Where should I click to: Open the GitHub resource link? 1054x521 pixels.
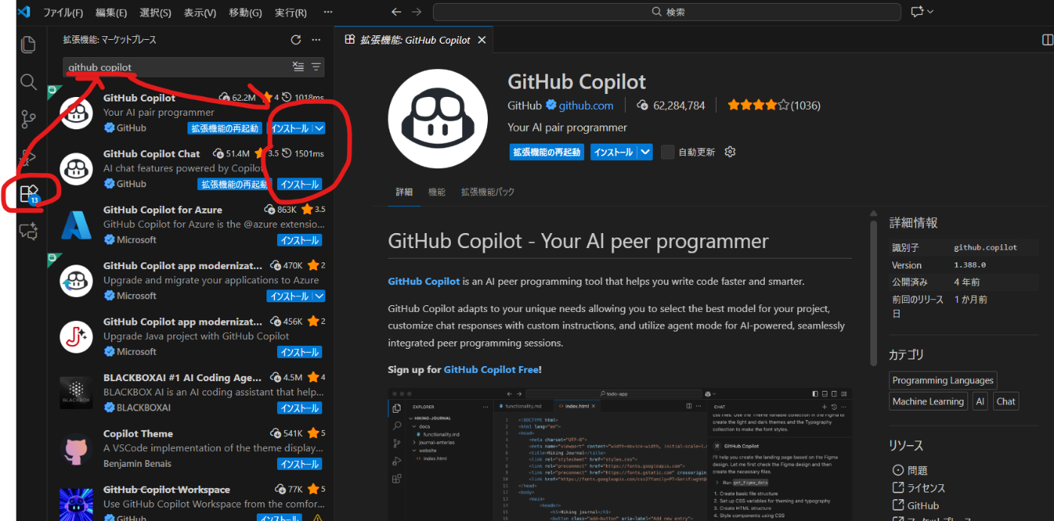[915, 506]
